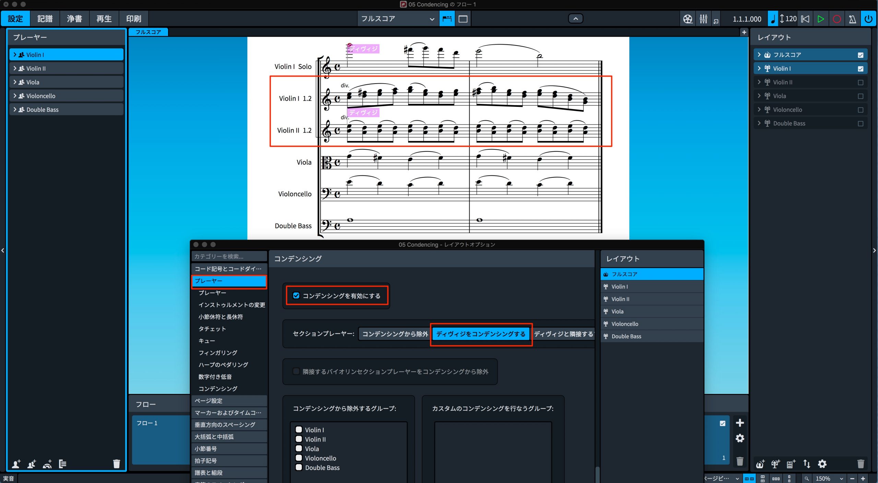Screen dimensions: 878x483
Task: Add a solo player in the Players panel
Action: tap(16, 464)
